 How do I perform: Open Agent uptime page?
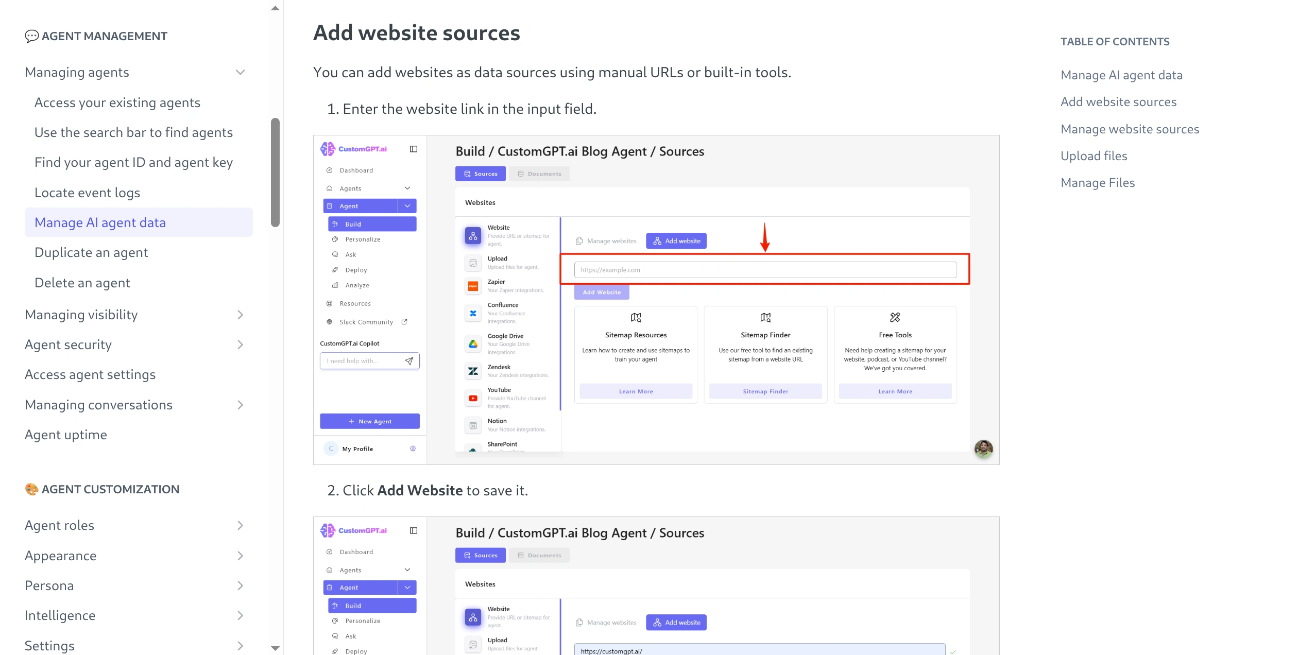[66, 435]
